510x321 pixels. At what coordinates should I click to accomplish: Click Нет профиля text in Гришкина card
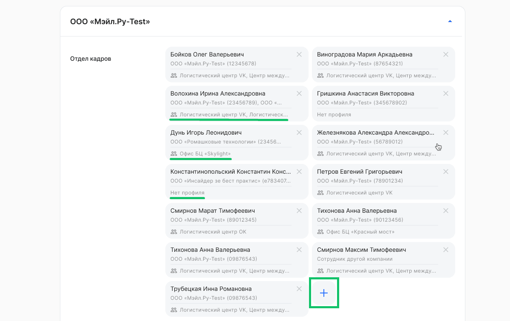[x=334, y=115]
